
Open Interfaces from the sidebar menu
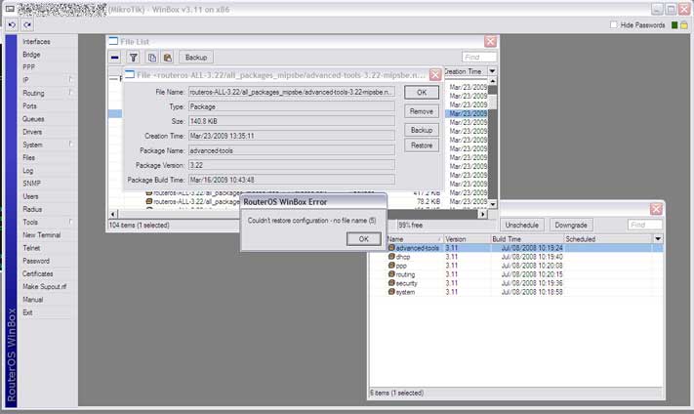36,42
